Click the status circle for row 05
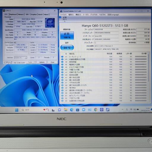This screenshot has width=152, height=152. [x=62, y=59]
